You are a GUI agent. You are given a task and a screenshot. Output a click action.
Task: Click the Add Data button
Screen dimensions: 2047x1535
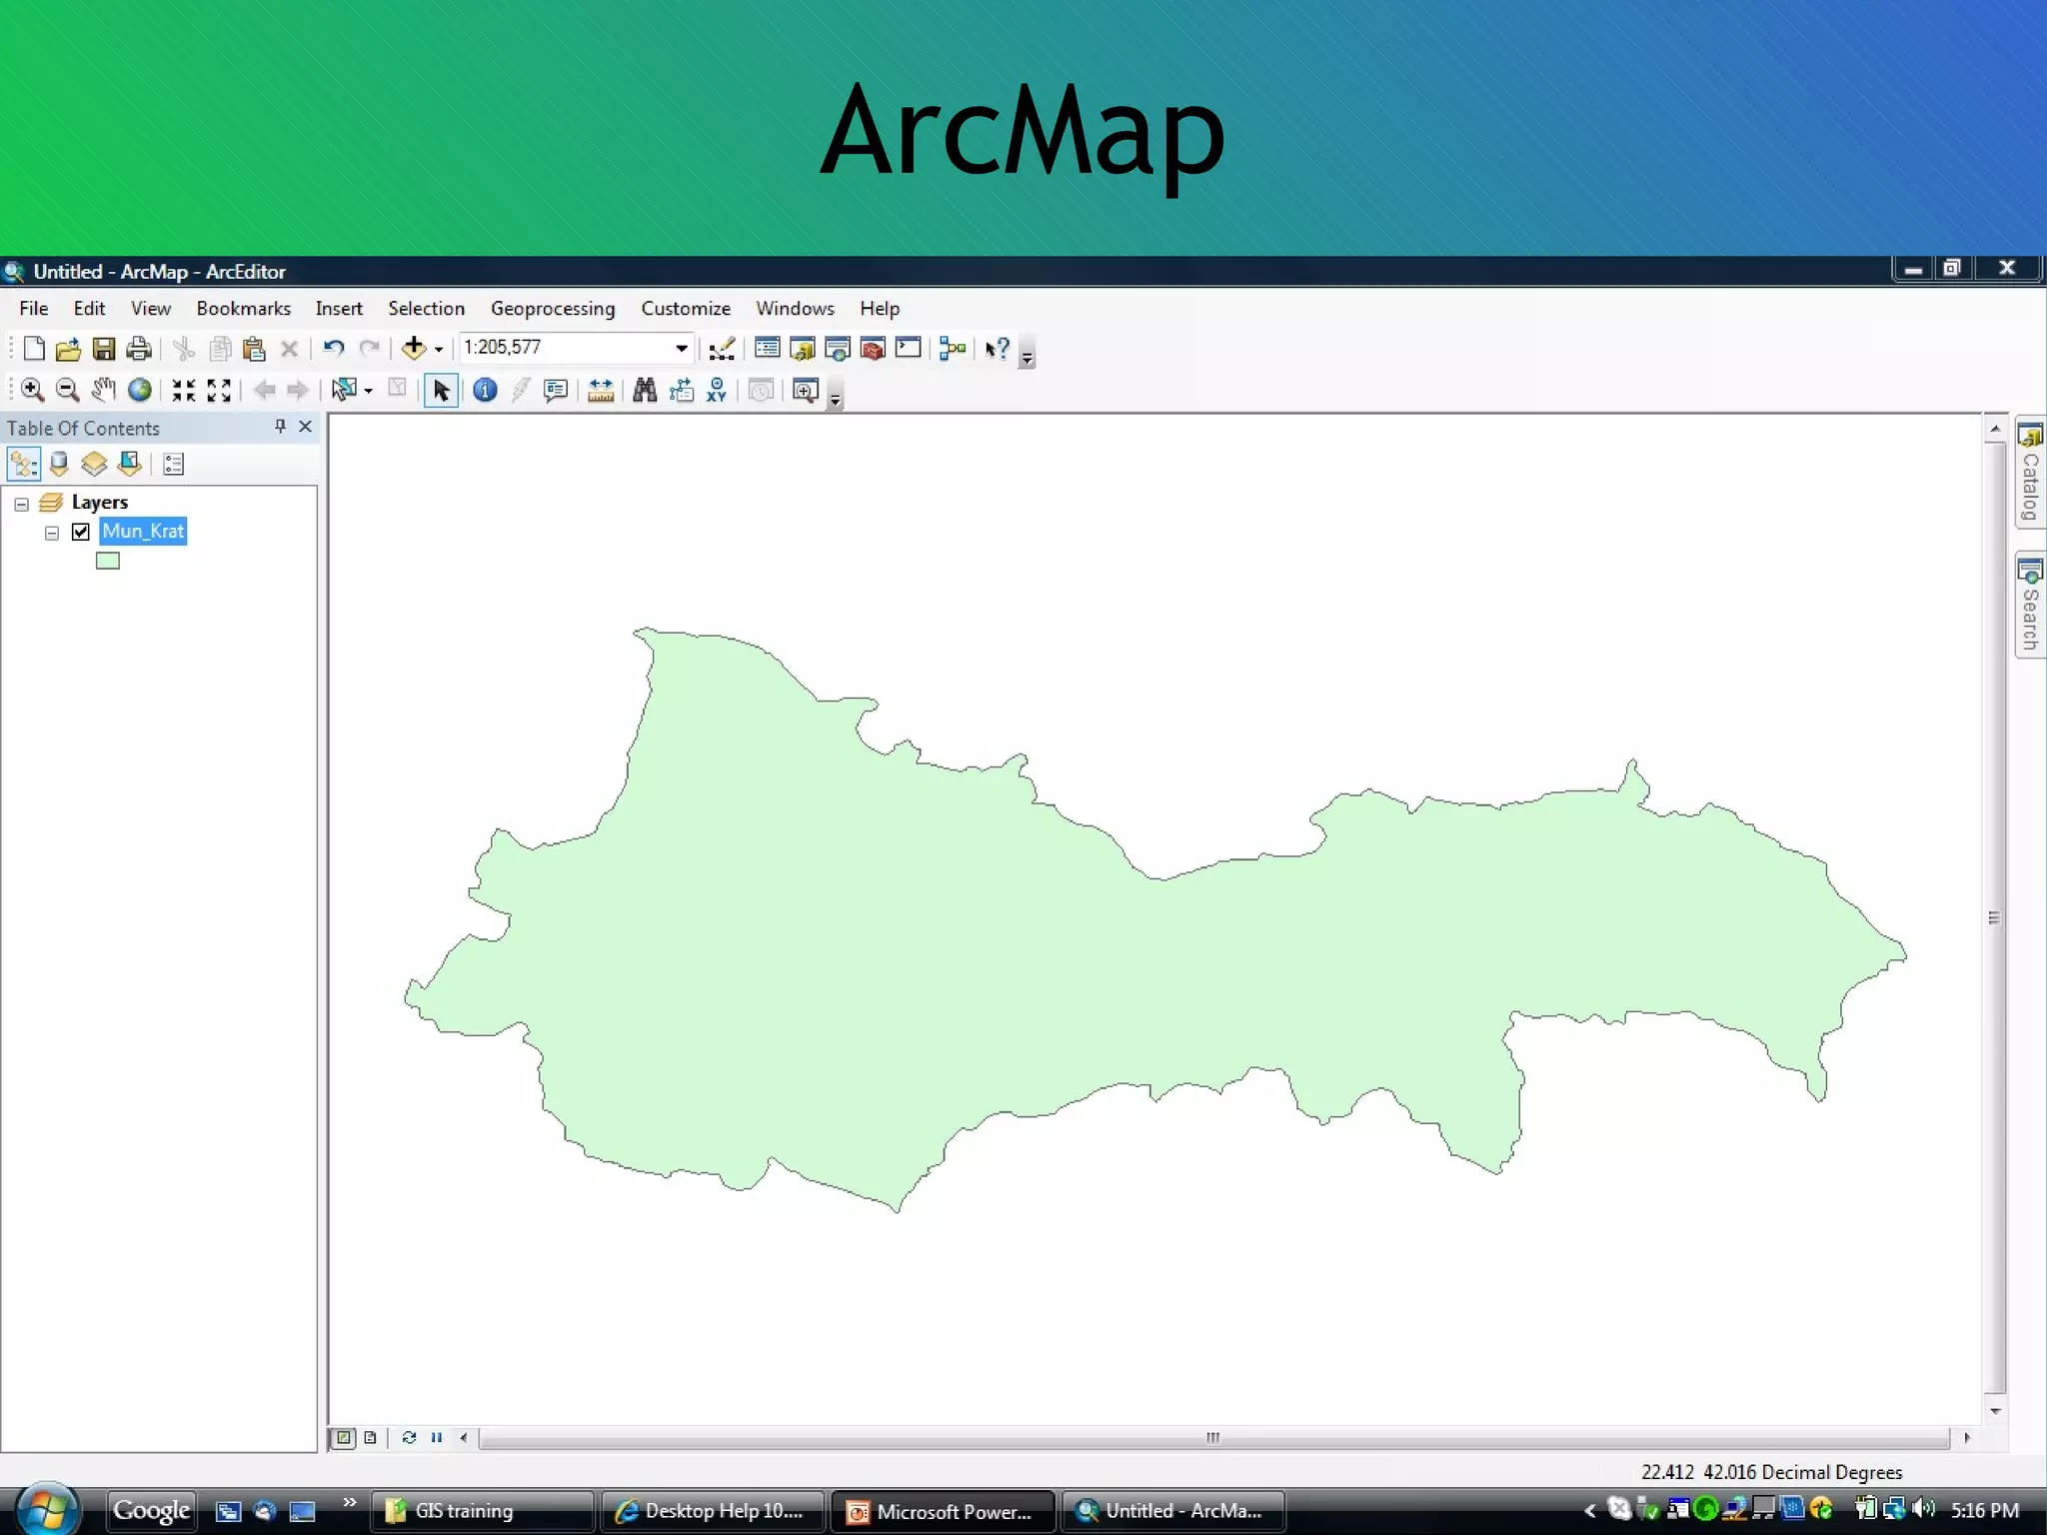click(x=414, y=348)
